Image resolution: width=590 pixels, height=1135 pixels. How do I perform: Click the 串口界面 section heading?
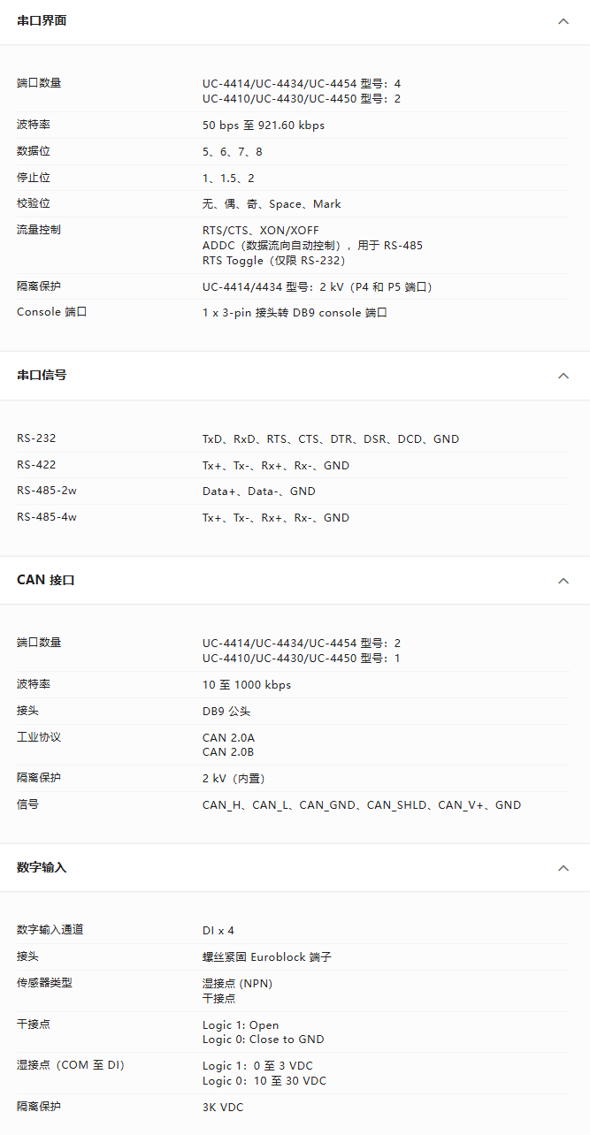click(42, 21)
